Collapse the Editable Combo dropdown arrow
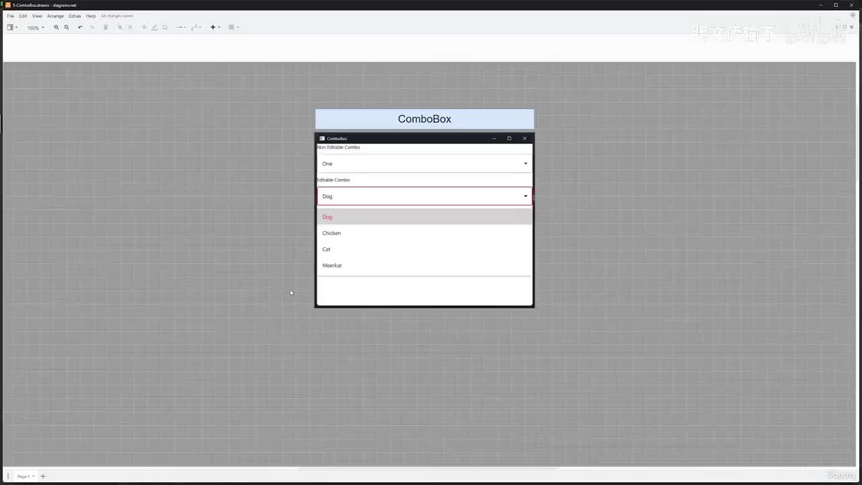Screen dimensions: 862x485 point(525,197)
